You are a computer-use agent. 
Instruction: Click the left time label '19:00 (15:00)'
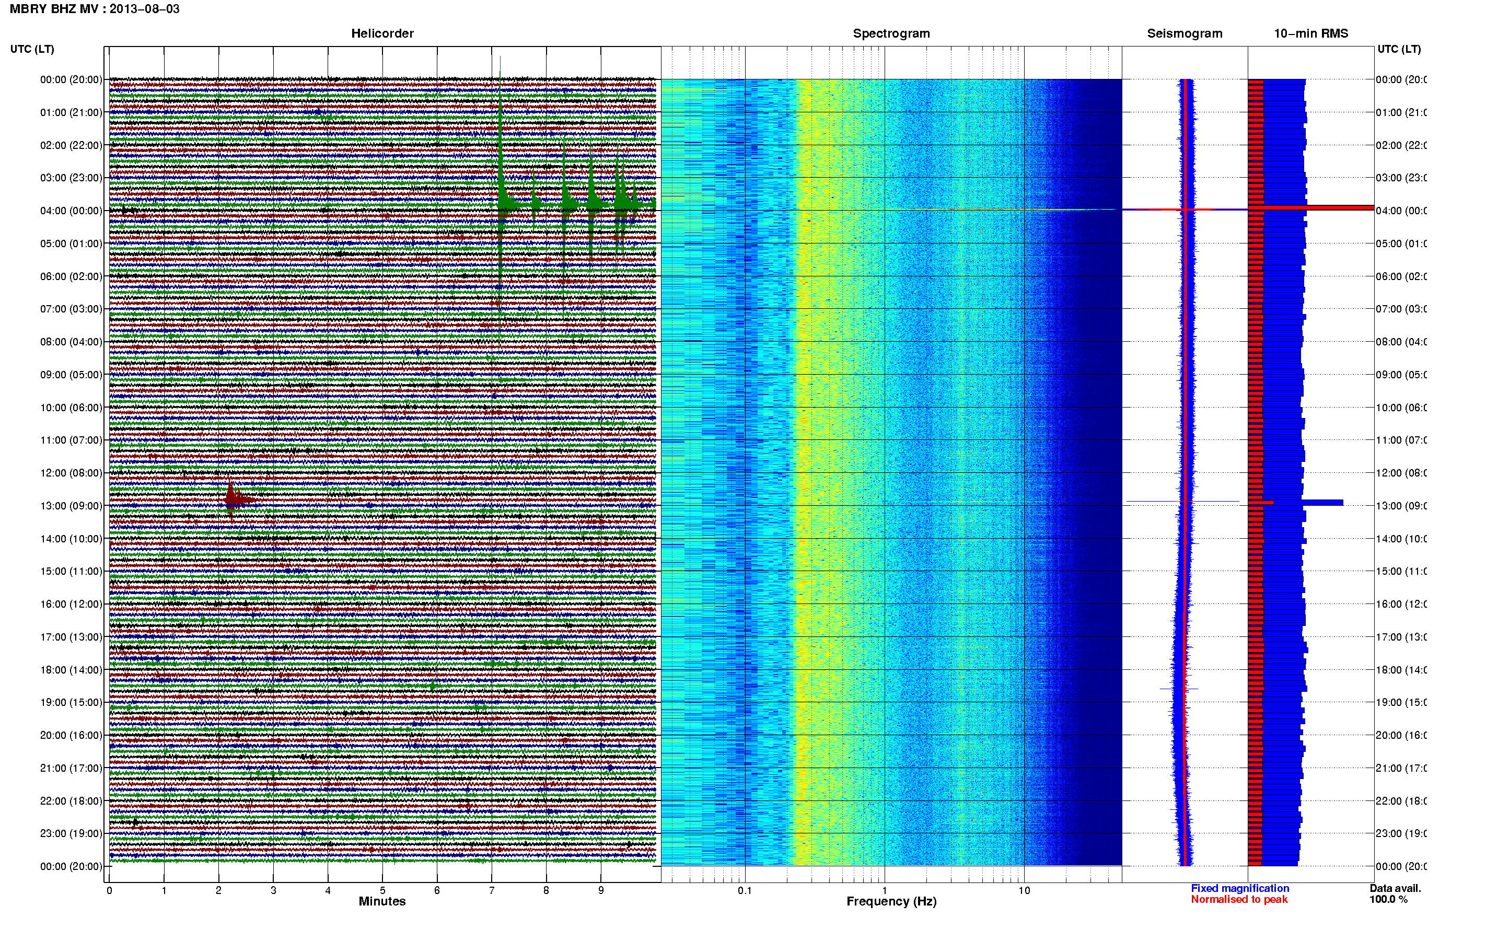click(71, 702)
